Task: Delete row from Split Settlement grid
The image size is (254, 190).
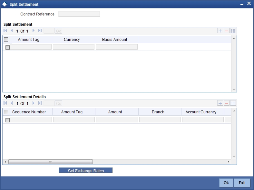Action: click(227, 31)
